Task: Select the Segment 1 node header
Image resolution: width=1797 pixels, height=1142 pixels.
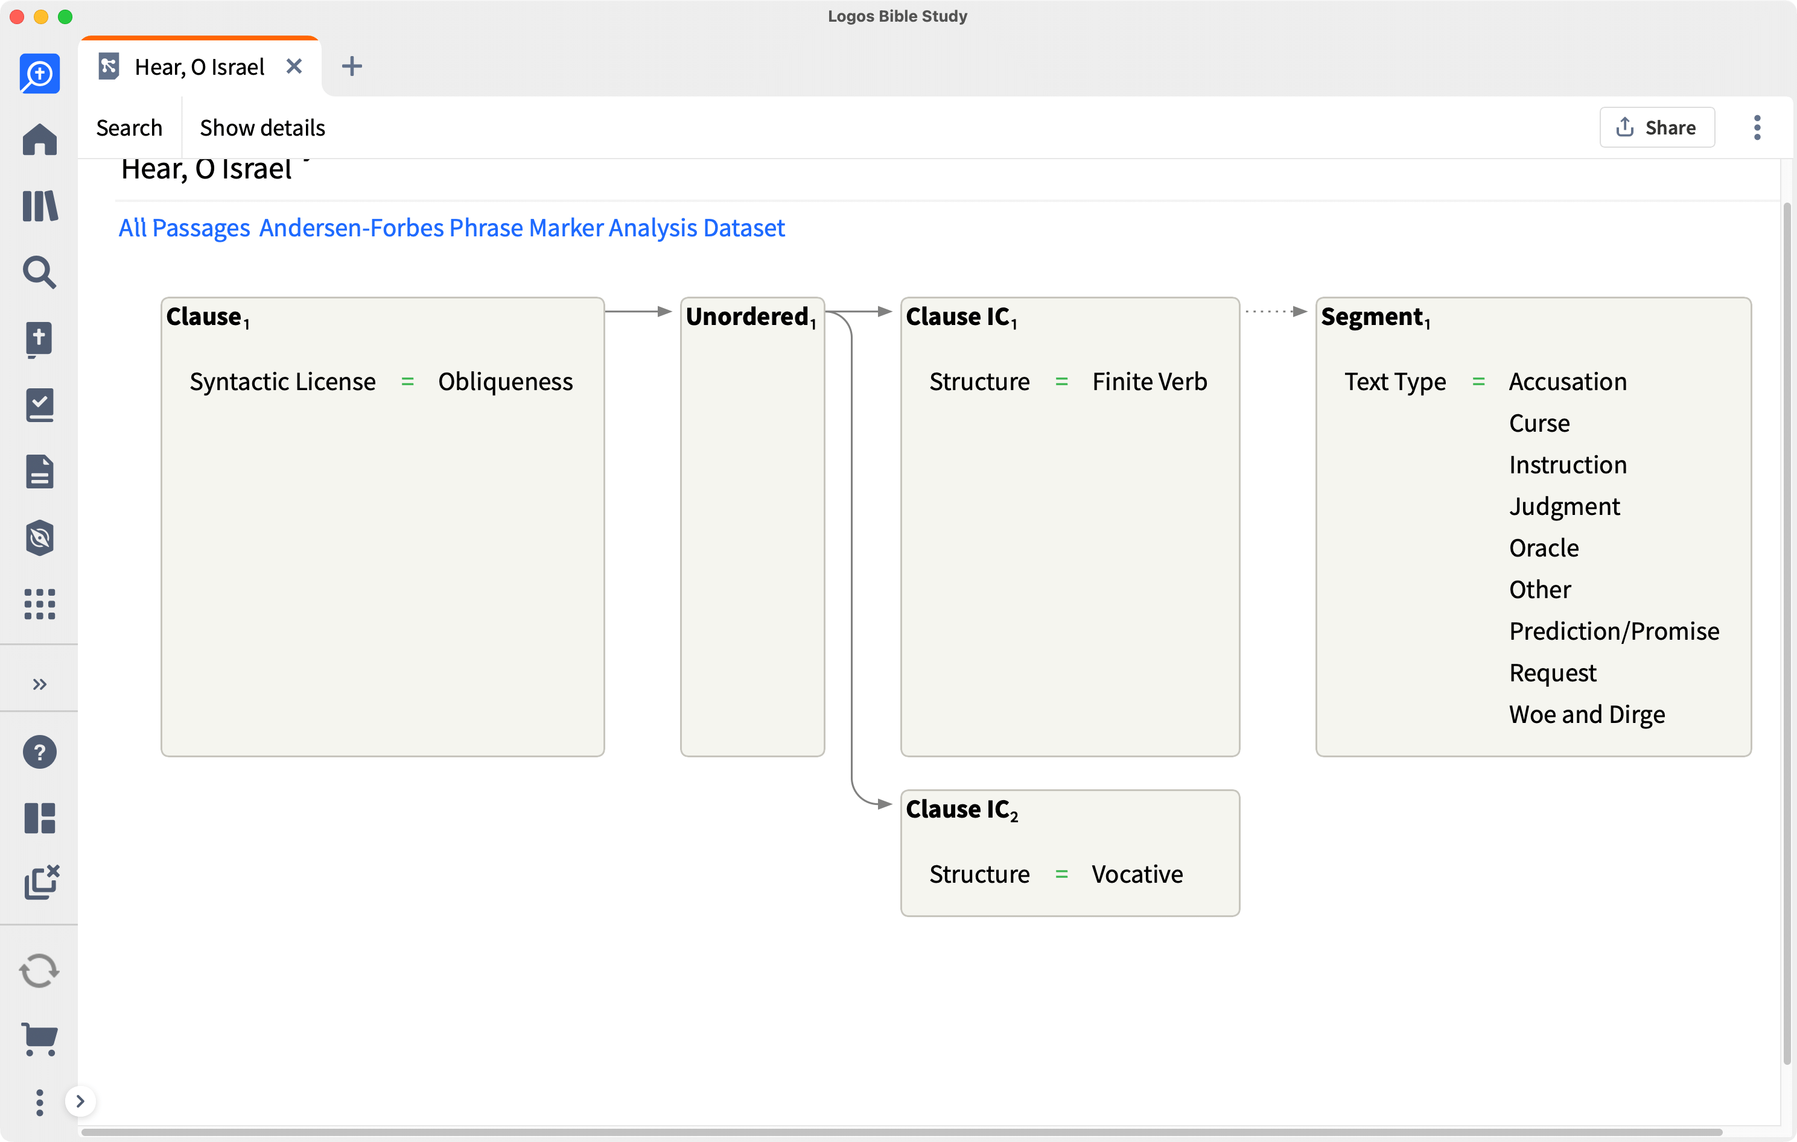Action: pos(1376,317)
